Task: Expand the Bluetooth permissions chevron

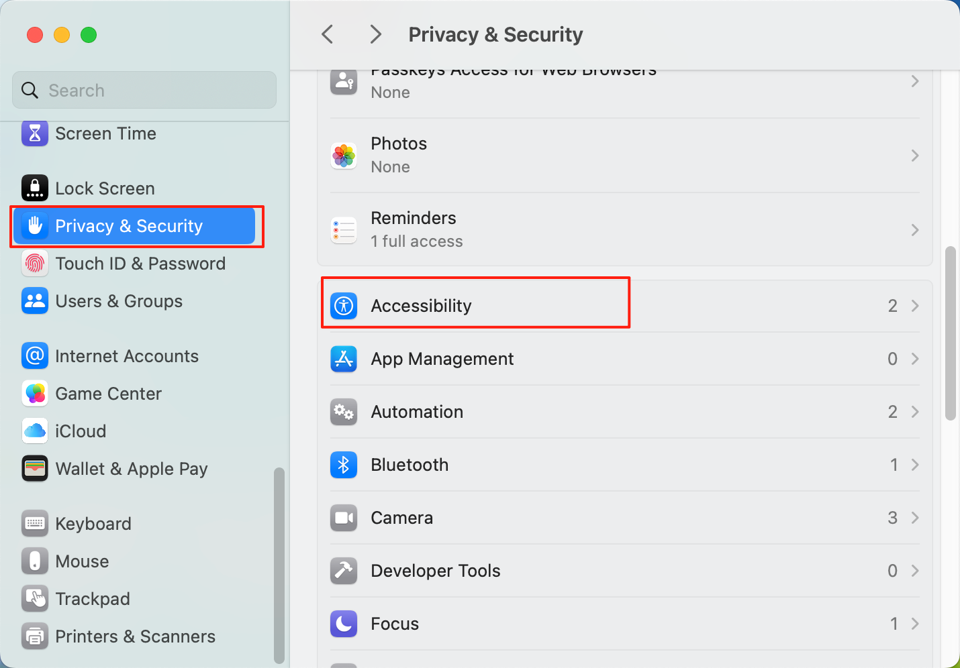Action: (915, 465)
